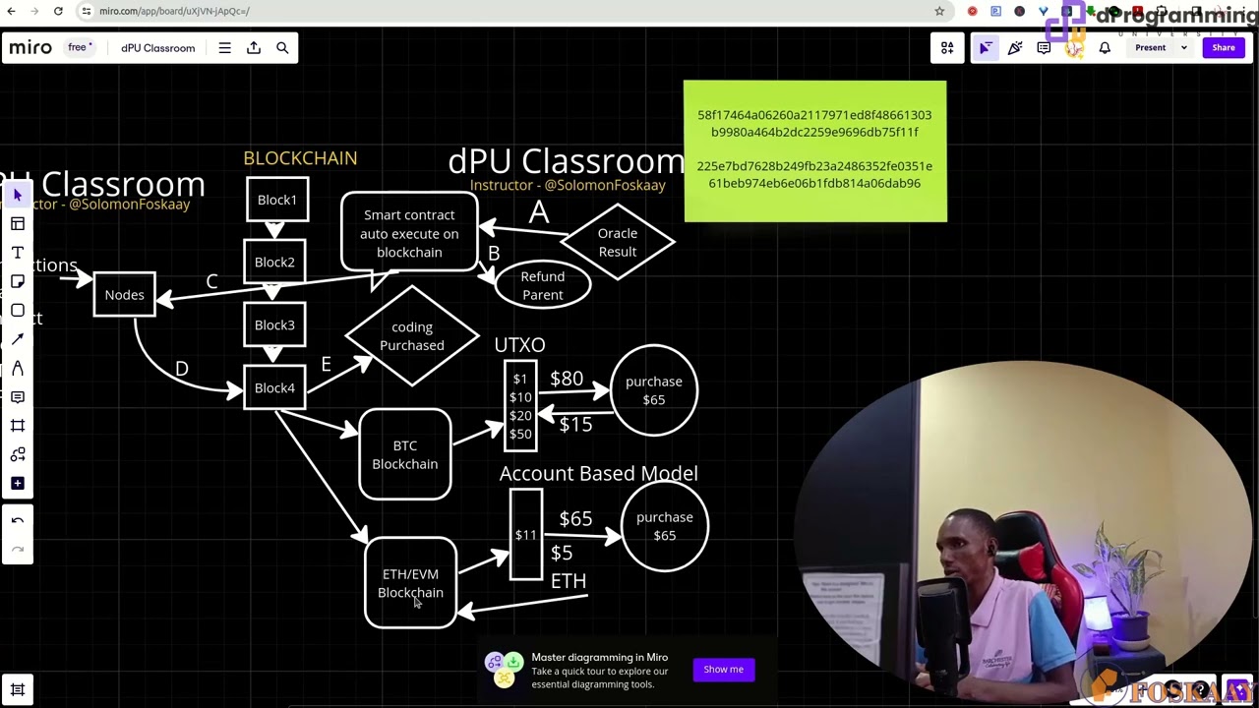
Task: Select the Oracle Result diamond
Action: (x=618, y=242)
